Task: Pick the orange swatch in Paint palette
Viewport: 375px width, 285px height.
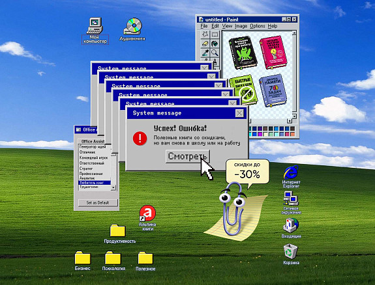Action: (292, 134)
